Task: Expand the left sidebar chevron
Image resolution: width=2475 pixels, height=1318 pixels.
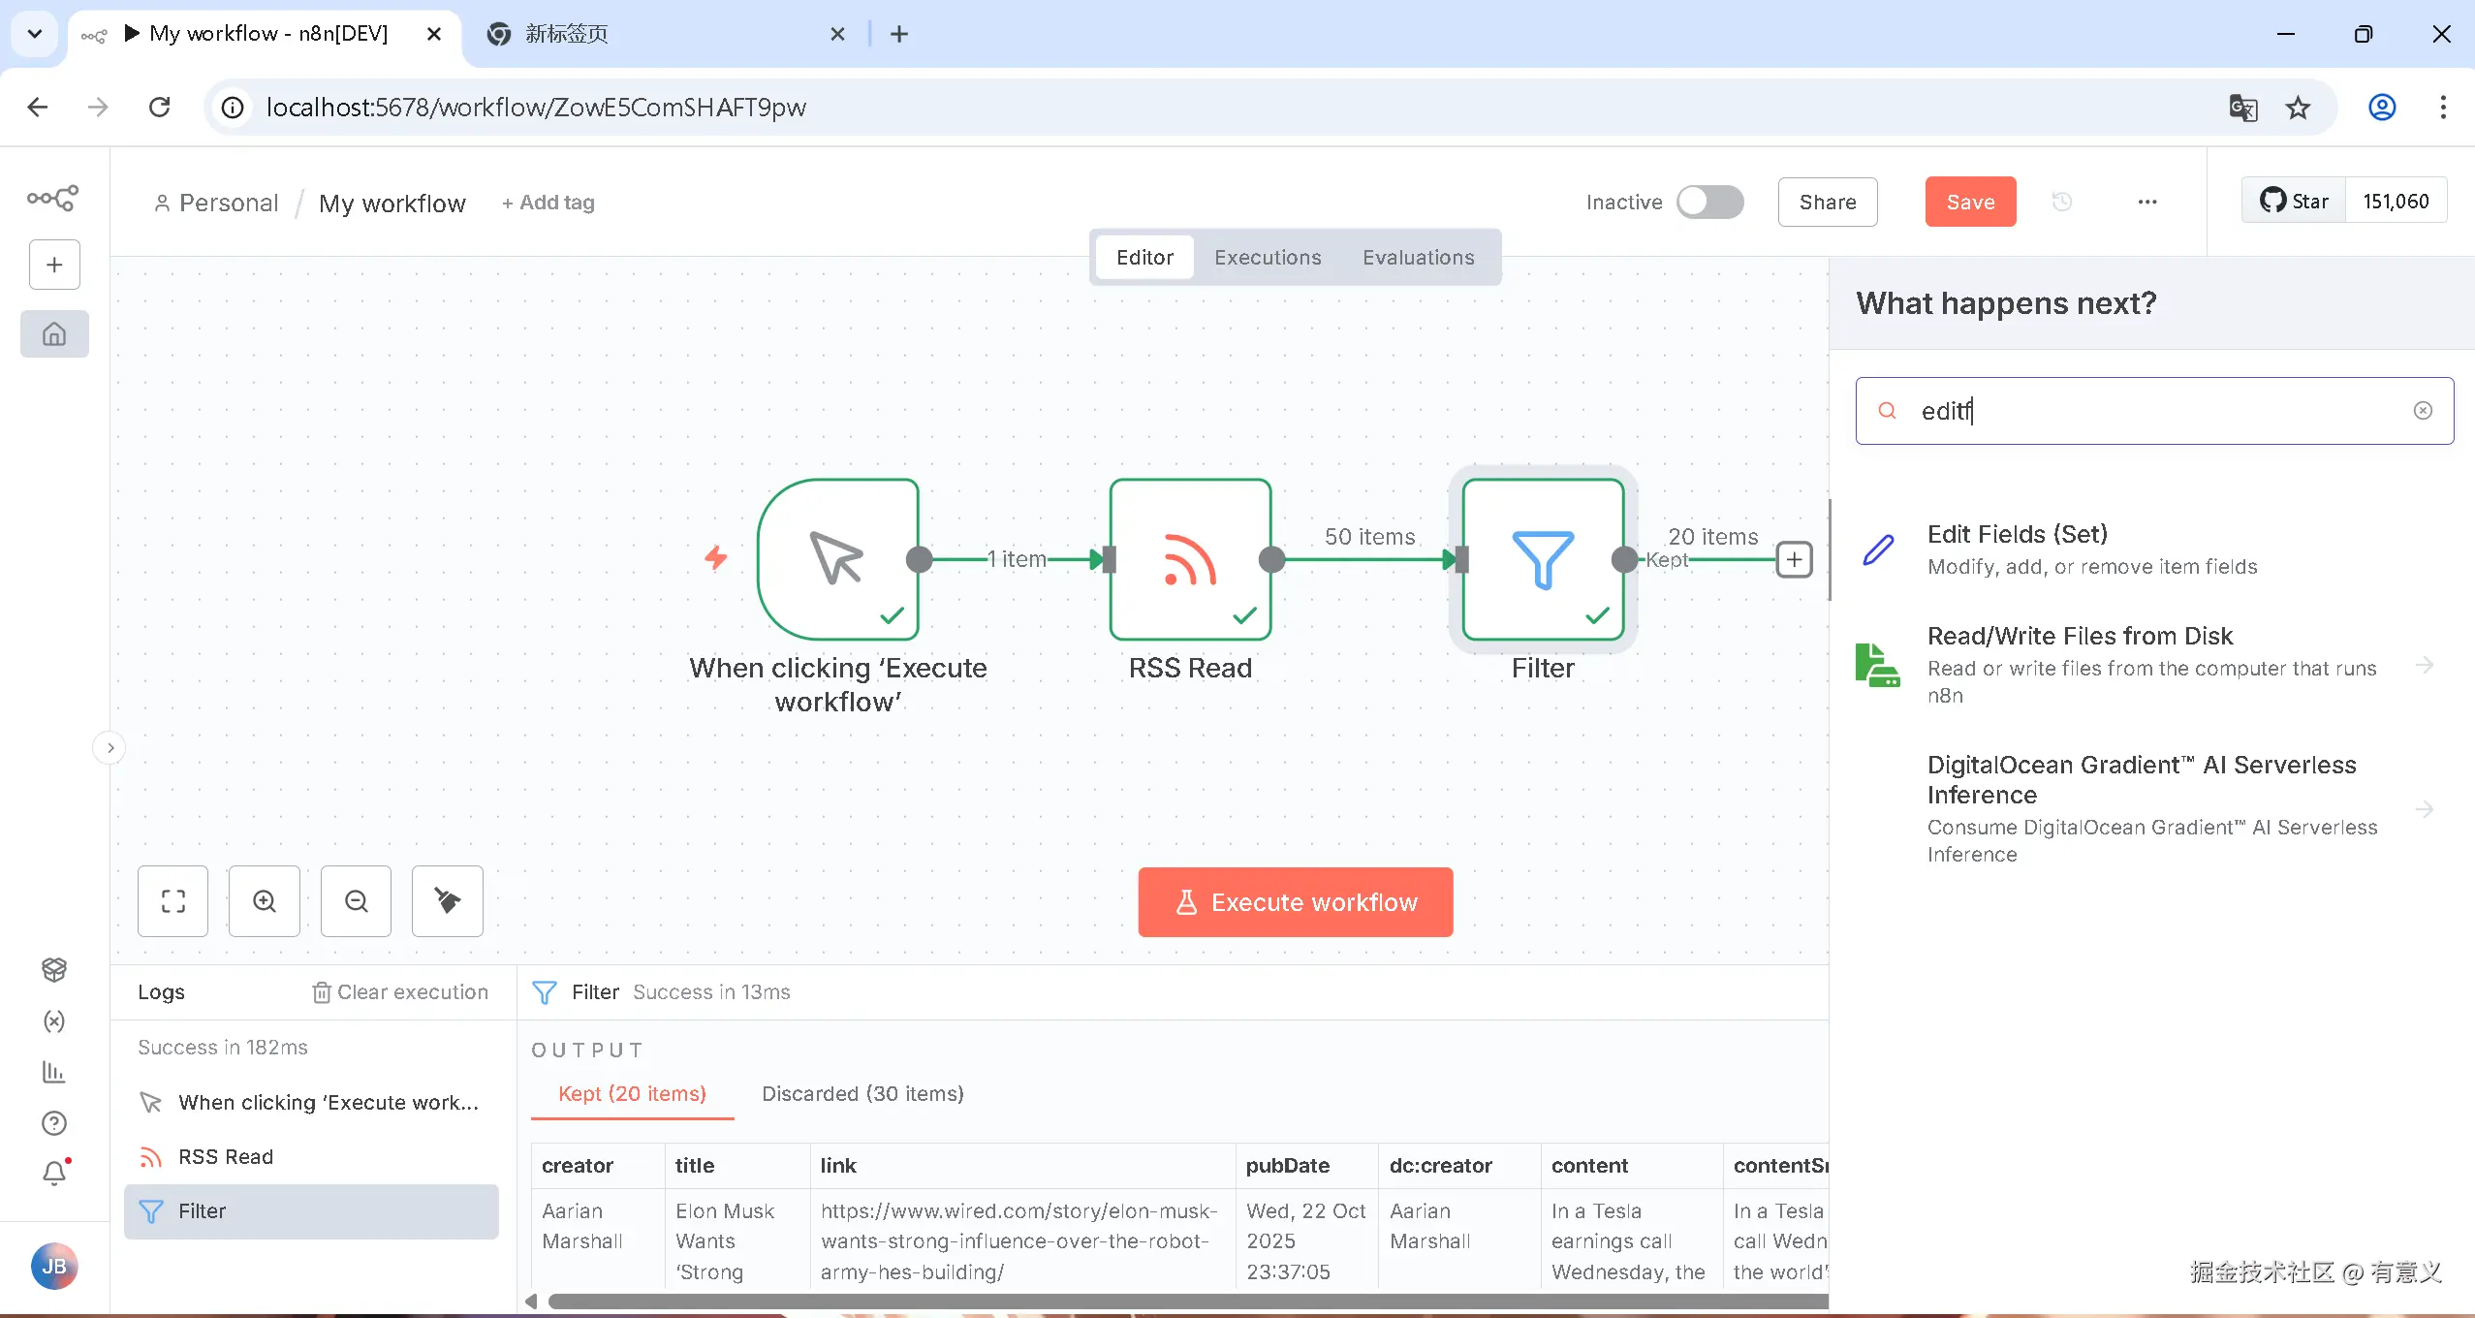Action: 110,748
